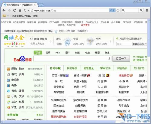Click 设为首页 link
Screen dimensions: 151x124
(85, 25)
